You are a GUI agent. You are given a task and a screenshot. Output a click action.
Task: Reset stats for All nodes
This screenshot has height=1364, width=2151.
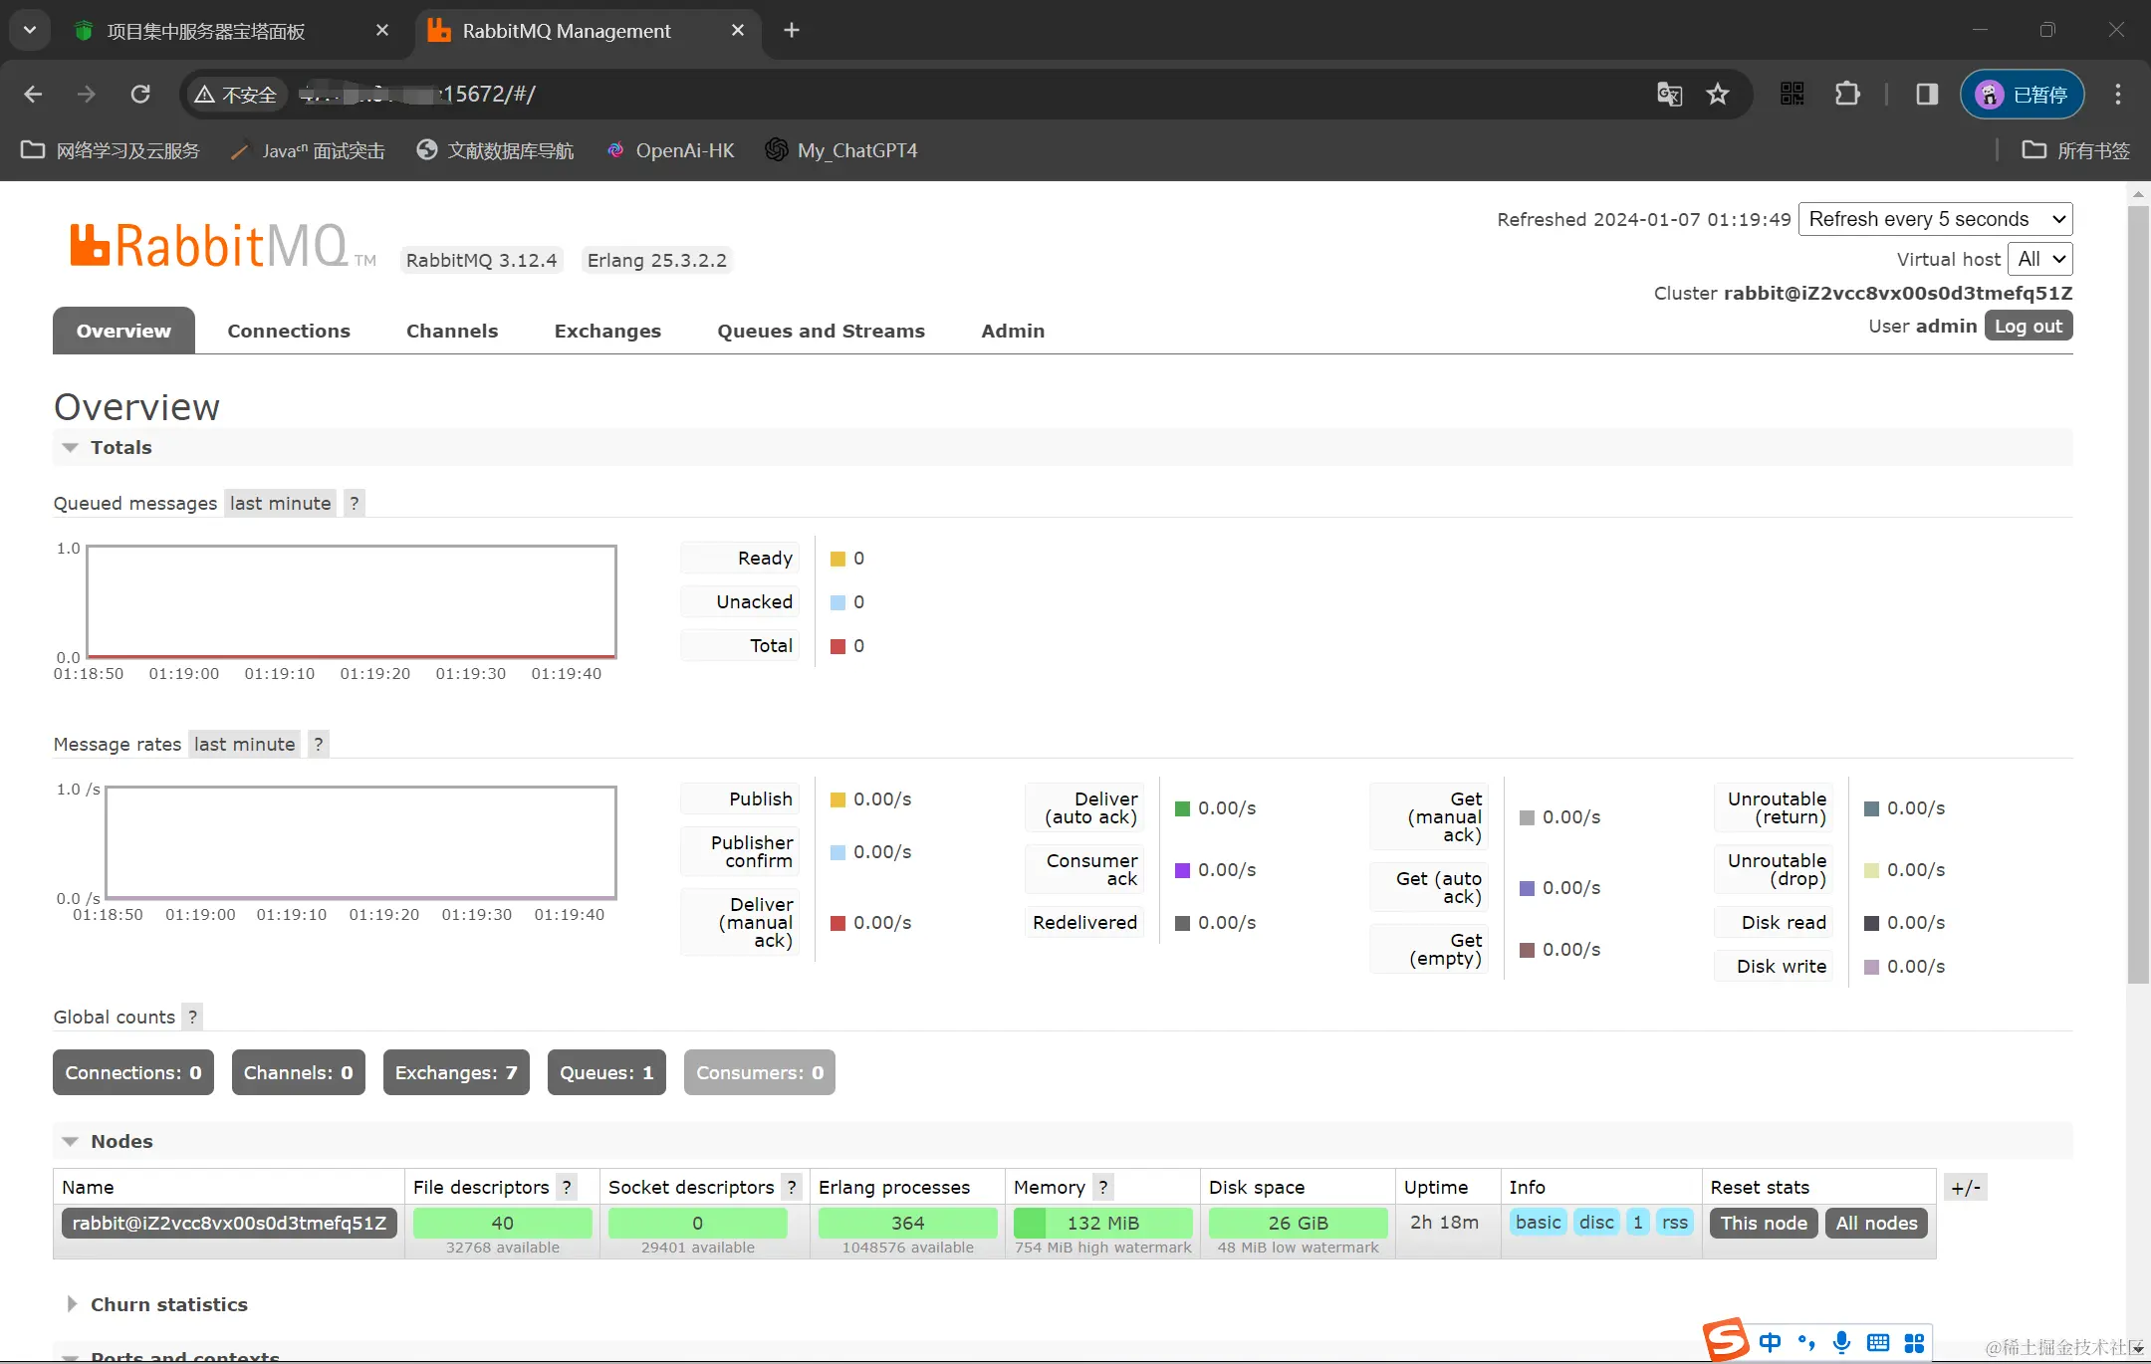[x=1877, y=1223]
